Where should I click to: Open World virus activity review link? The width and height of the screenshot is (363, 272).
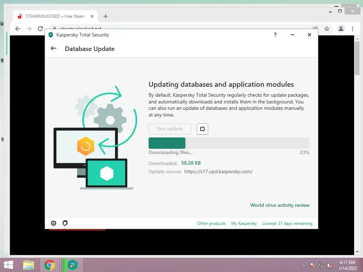280,205
